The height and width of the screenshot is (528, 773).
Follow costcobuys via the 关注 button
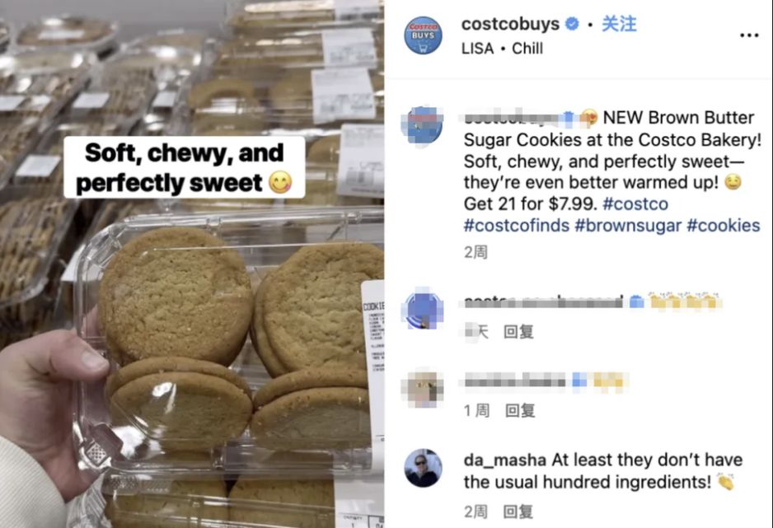pos(619,24)
